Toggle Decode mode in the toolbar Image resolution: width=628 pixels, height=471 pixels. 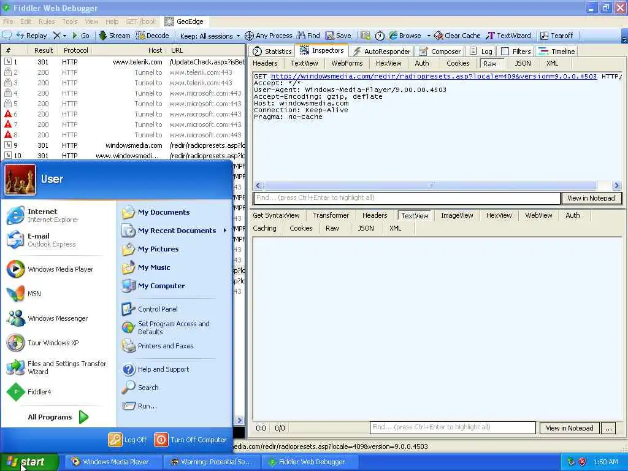[x=153, y=36]
